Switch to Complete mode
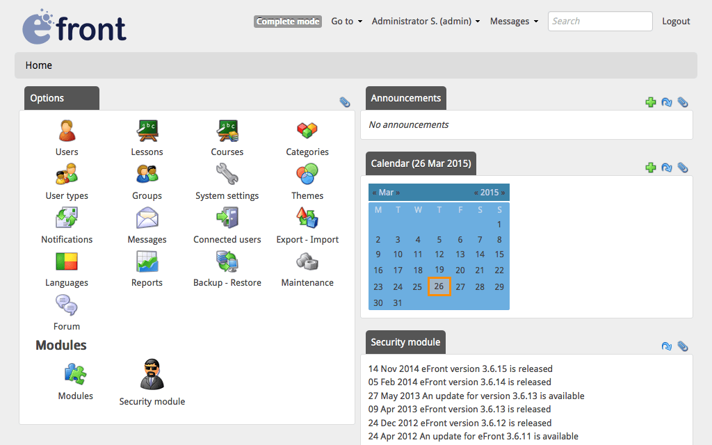Image resolution: width=712 pixels, height=445 pixels. 287,21
